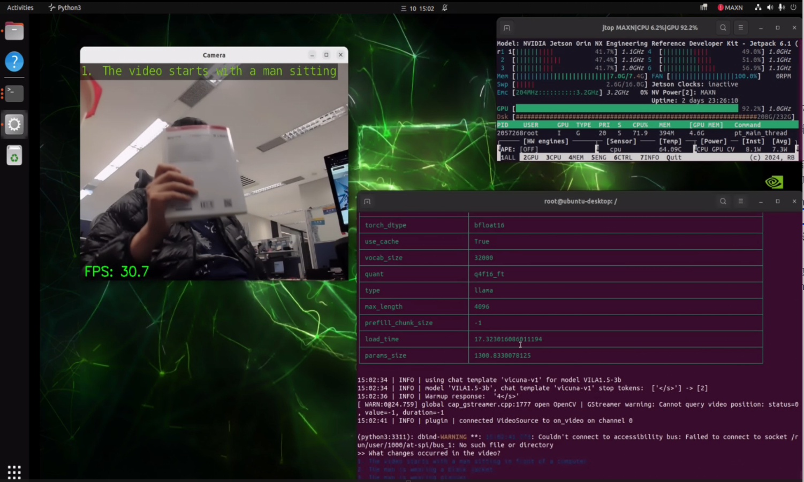Show Applications grid at dock bottom

14,472
